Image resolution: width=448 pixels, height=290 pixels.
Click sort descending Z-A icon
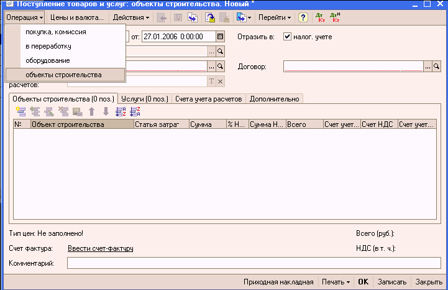tap(134, 111)
